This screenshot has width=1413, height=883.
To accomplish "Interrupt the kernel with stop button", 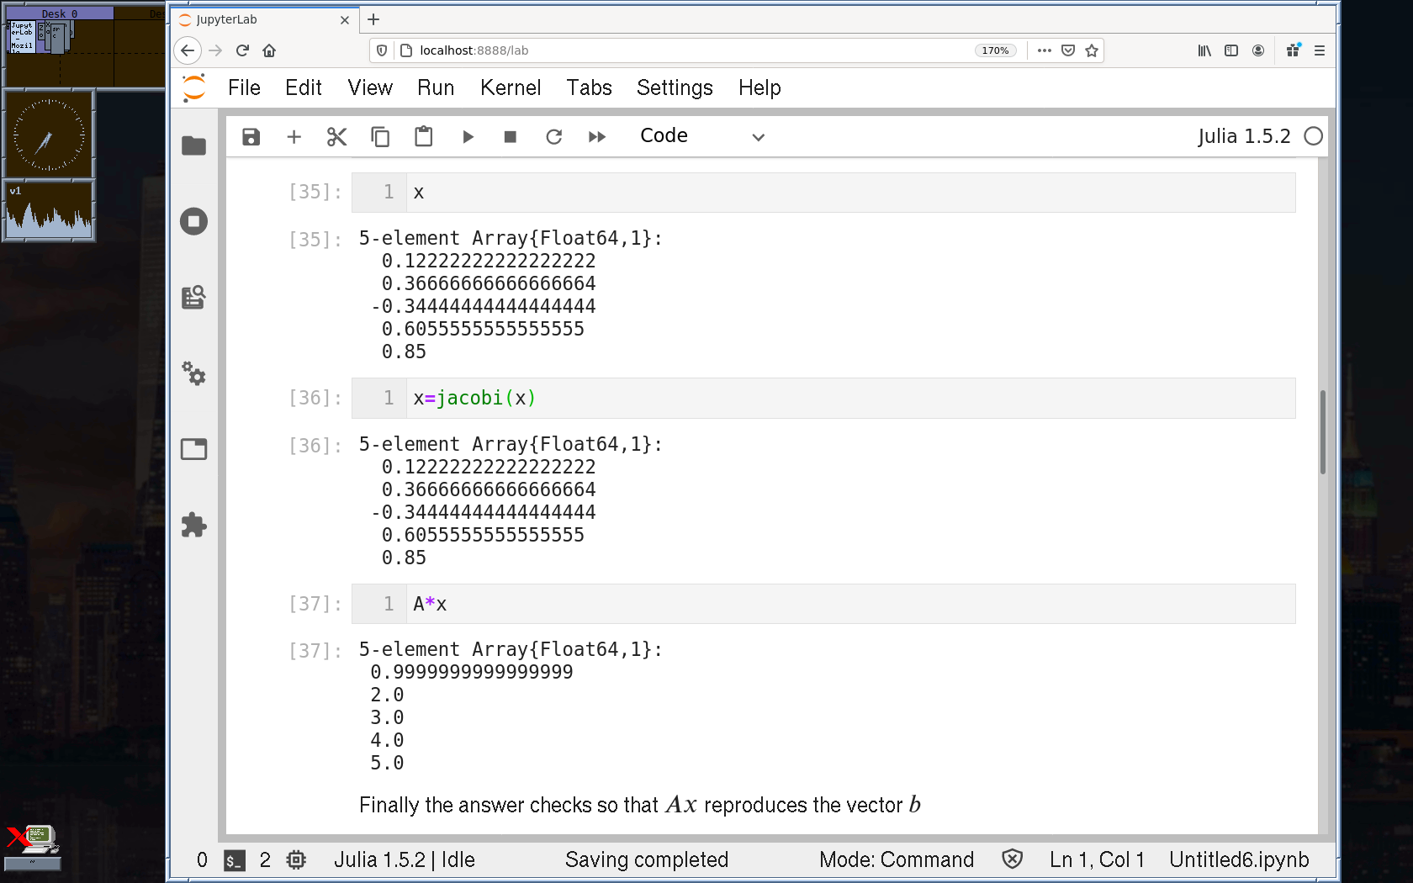I will click(x=510, y=137).
